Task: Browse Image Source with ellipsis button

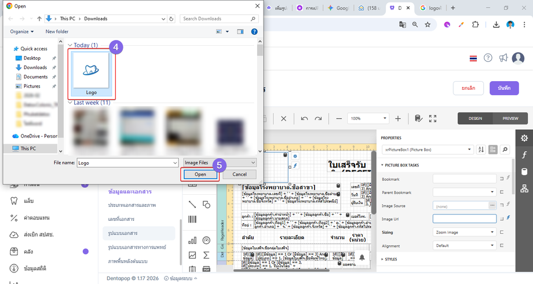Action: coord(492,205)
